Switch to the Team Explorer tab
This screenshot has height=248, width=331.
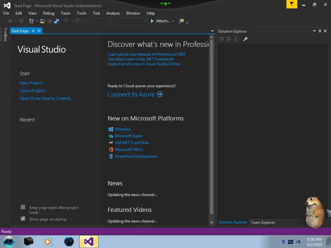263,222
